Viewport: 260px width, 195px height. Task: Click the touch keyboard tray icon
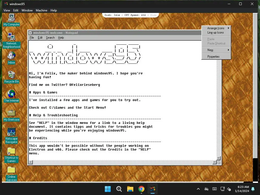click(214, 189)
